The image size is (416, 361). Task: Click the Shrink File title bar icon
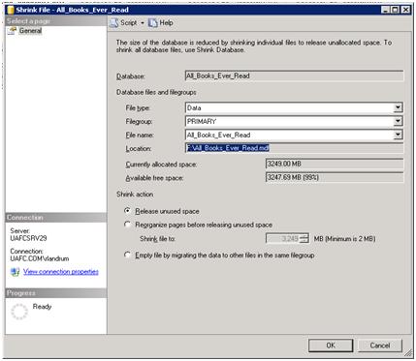click(x=11, y=10)
